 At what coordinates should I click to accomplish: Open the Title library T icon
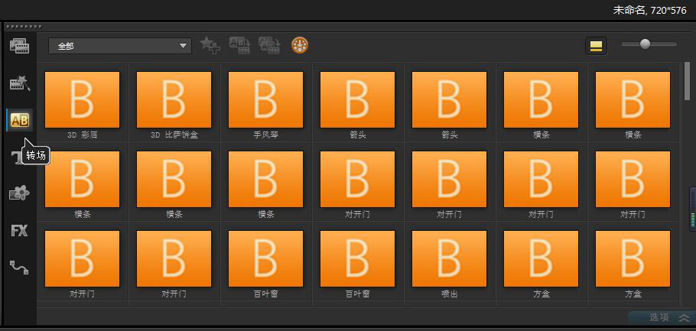tap(17, 157)
